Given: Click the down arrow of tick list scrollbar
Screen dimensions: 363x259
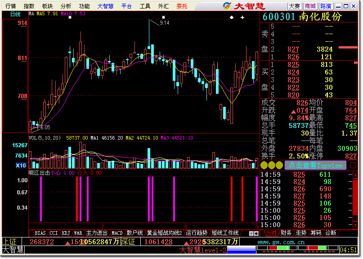Looking at the screenshot, I should click(x=355, y=225).
